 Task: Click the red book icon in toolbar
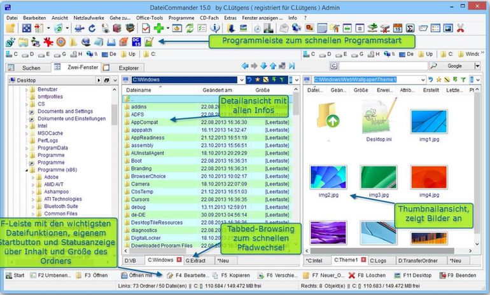point(117,28)
